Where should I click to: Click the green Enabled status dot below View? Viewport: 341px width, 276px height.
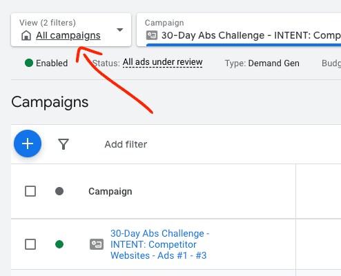tap(29, 63)
